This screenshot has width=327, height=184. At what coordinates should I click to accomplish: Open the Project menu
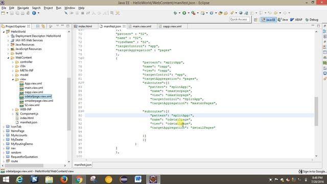pos(48,8)
